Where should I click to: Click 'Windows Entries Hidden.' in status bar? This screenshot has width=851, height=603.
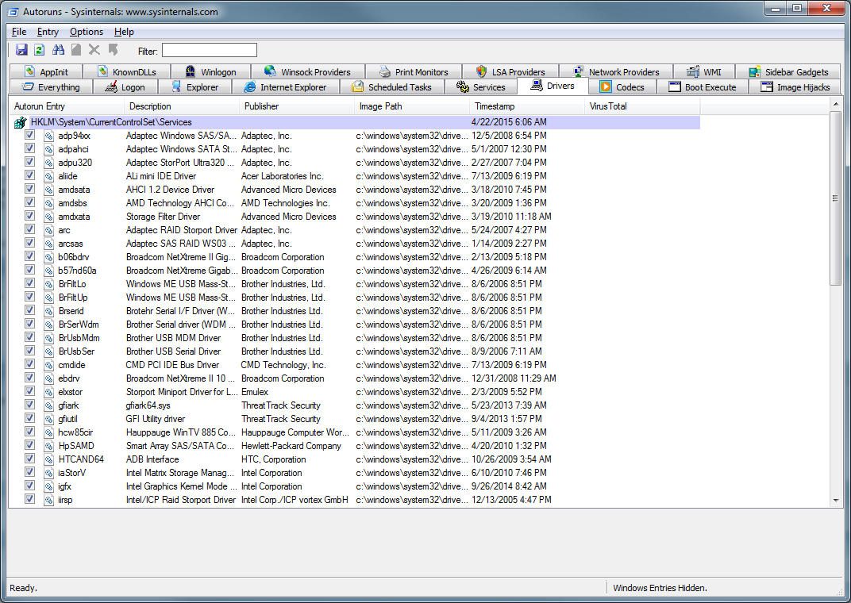[x=660, y=588]
